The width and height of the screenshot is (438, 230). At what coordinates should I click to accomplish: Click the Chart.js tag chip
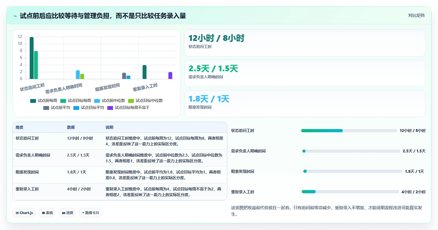click(x=25, y=213)
